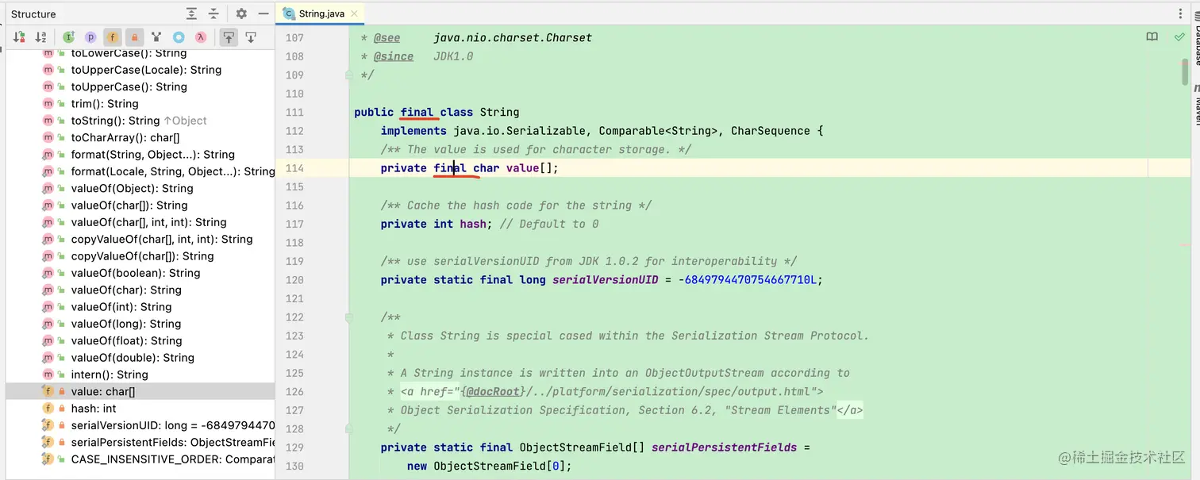Select serialVersionUID: long field row
The height and width of the screenshot is (480, 1200).
tap(173, 425)
